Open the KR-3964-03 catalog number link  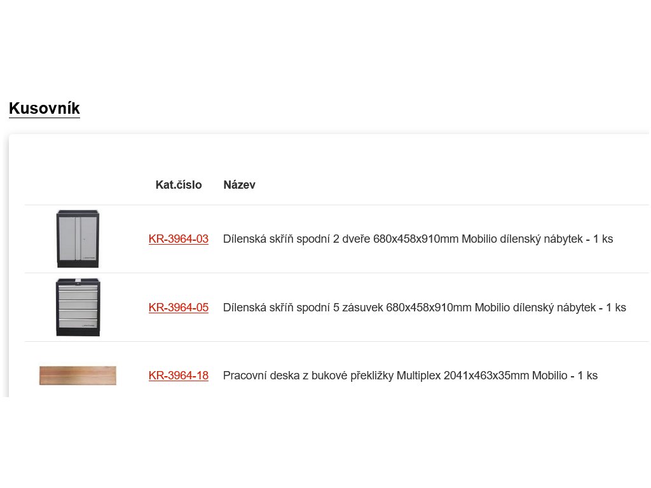pos(179,239)
